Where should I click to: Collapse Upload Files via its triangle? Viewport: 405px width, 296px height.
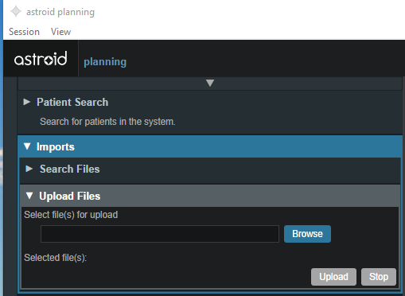pos(29,196)
